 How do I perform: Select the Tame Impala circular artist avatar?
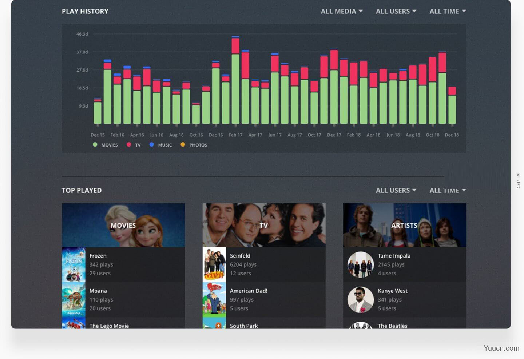pyautogui.click(x=360, y=264)
